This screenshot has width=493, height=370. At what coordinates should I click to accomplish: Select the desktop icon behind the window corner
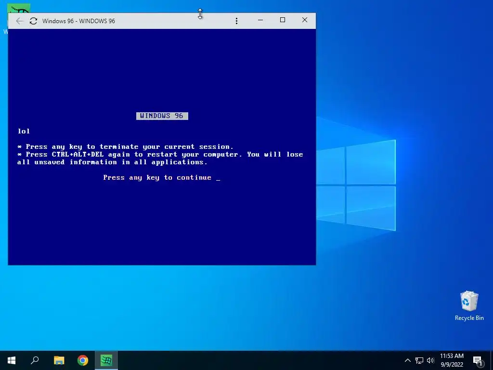click(19, 9)
